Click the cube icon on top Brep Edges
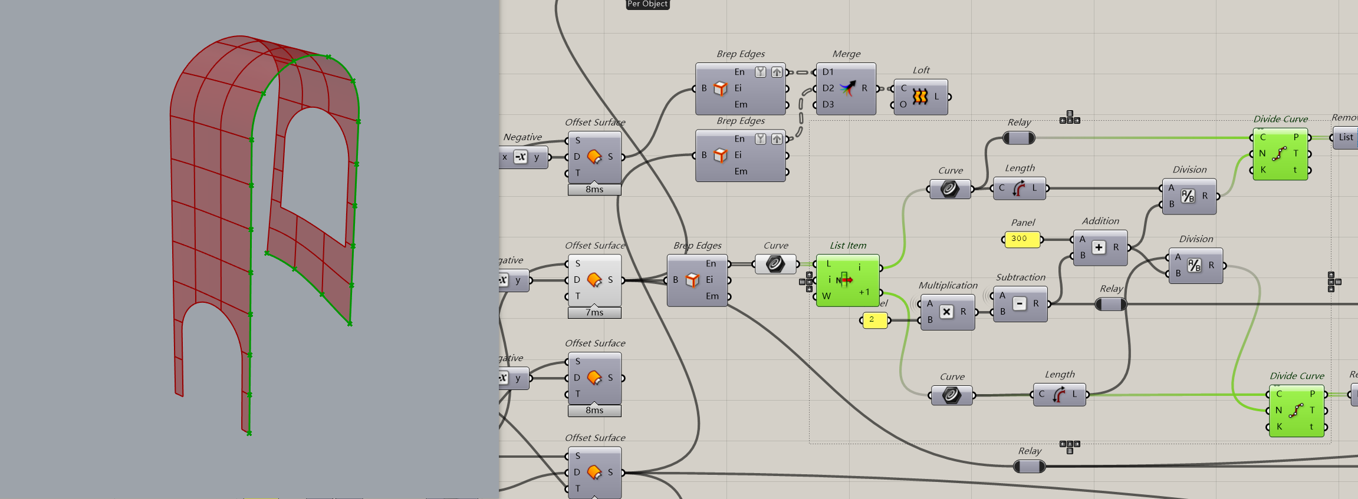1358x499 pixels. [720, 88]
